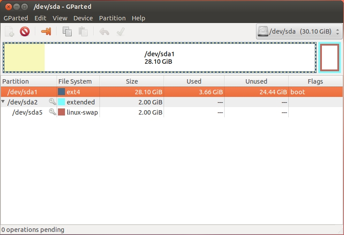Click the Copy partition toolbar icon

67,31
